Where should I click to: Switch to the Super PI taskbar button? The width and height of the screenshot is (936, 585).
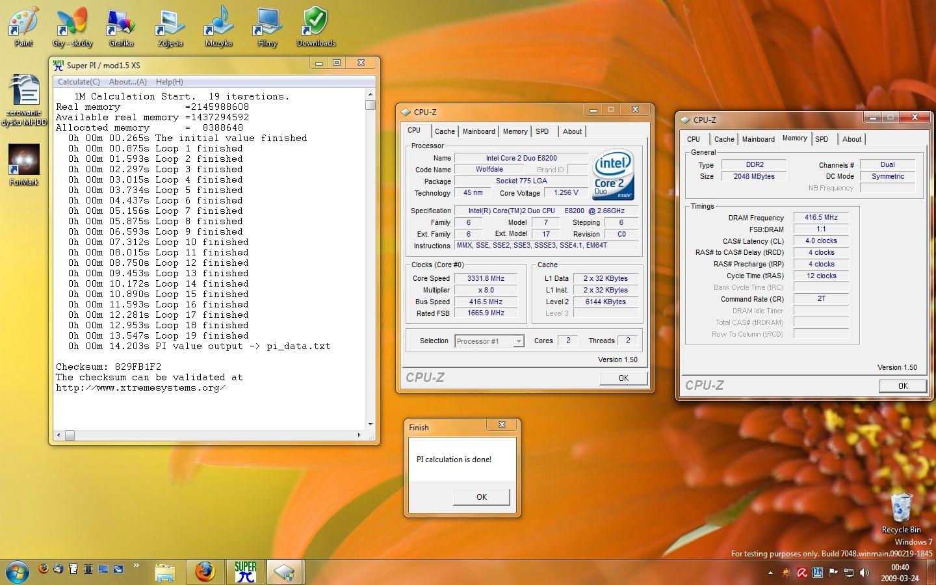pos(245,573)
